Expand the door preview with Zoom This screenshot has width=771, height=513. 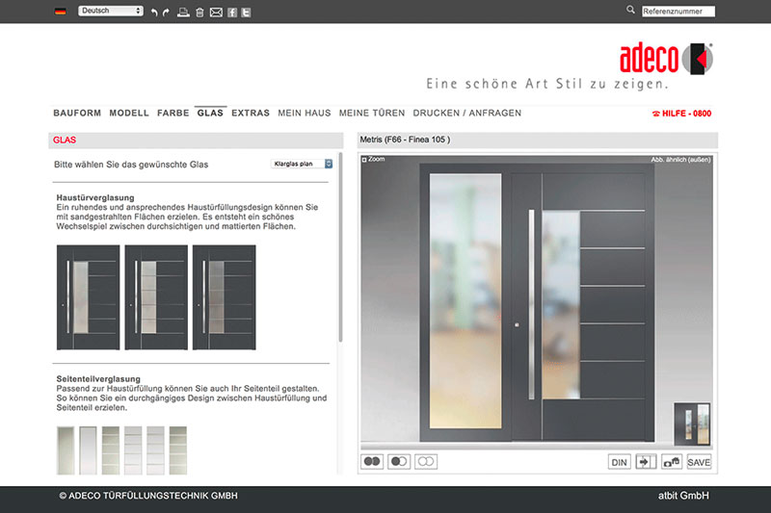(x=373, y=159)
